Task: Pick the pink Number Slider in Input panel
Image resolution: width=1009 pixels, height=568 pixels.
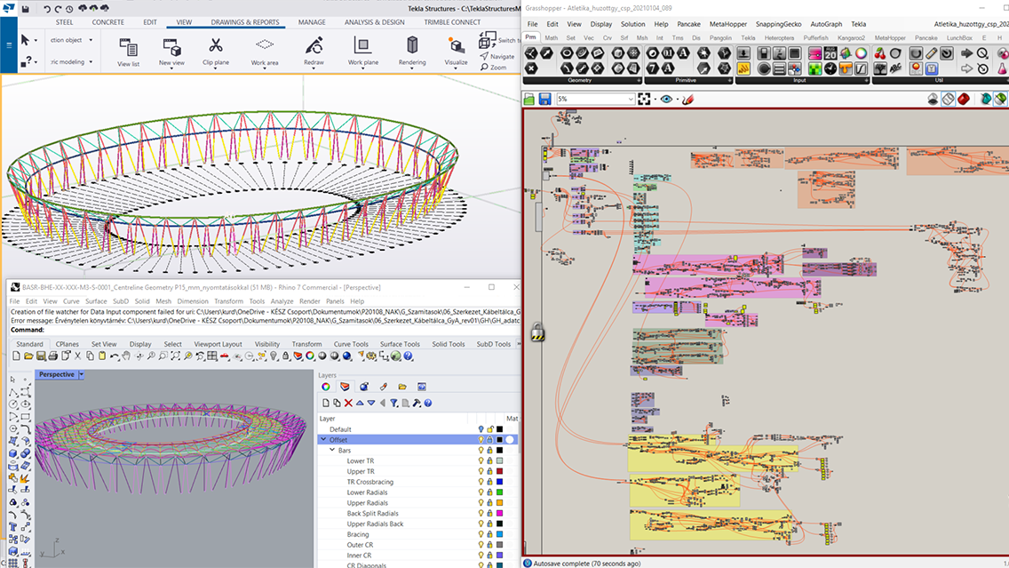Action: coord(814,53)
